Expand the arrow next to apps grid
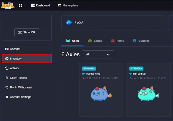 coord(25,5)
